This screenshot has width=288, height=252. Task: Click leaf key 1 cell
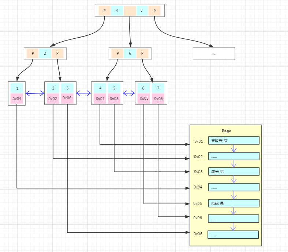17,88
